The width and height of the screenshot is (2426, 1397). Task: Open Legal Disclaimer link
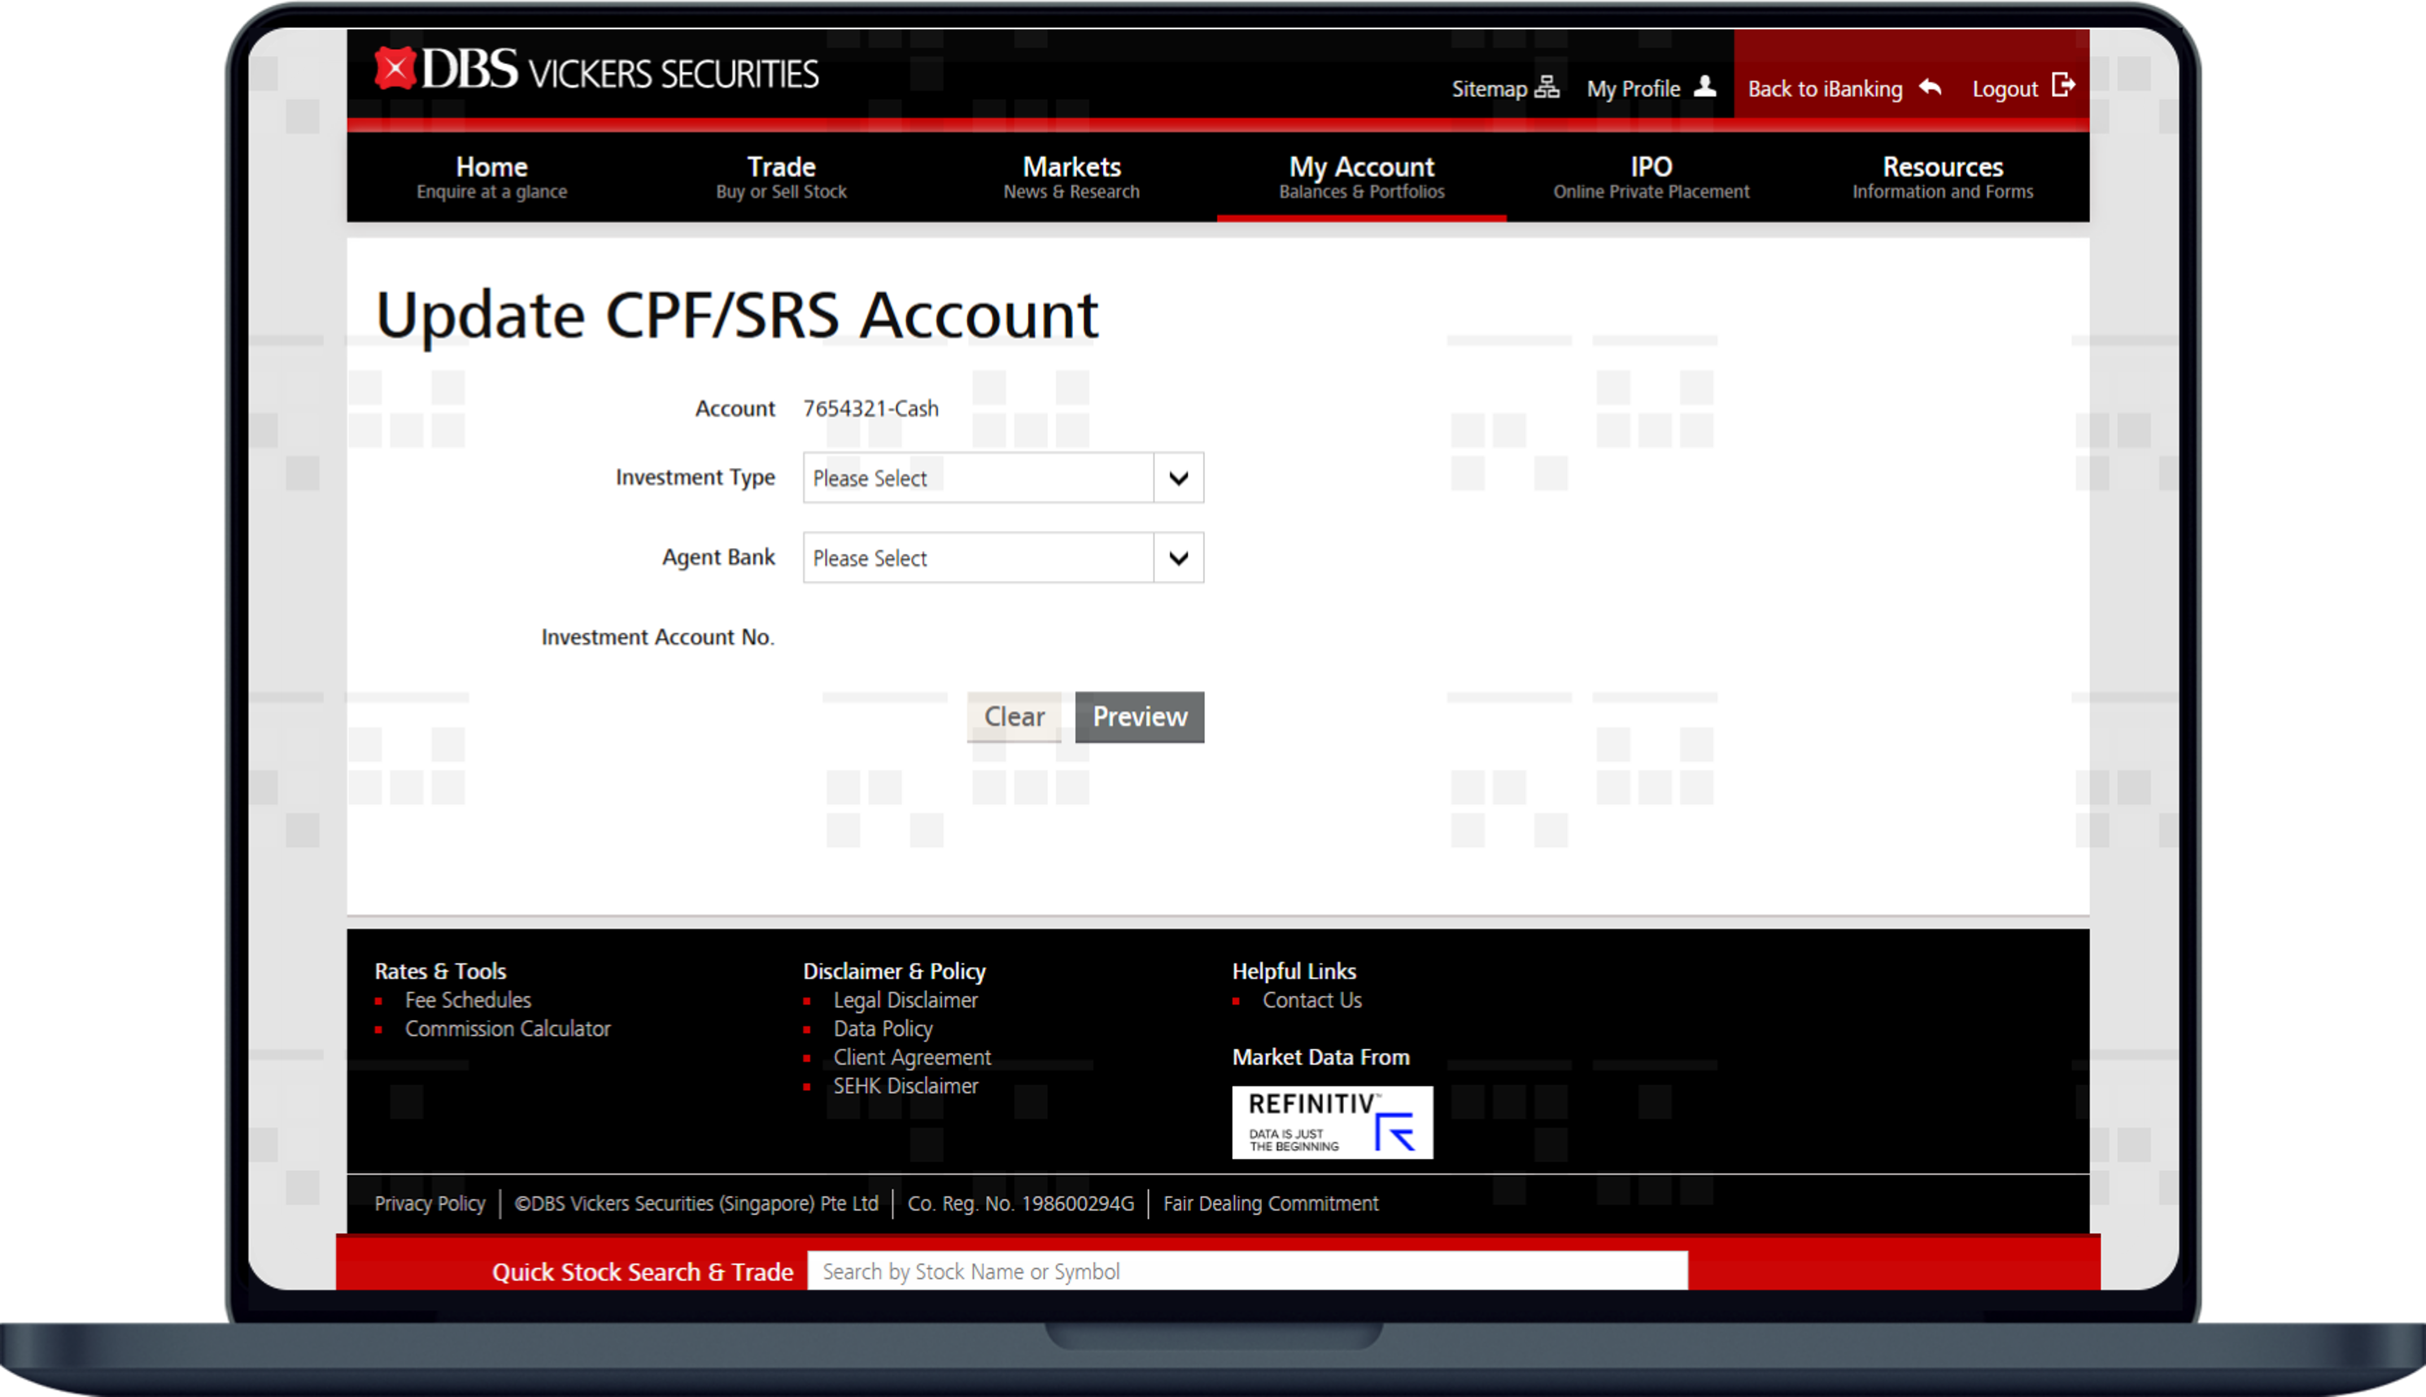[x=905, y=1000]
